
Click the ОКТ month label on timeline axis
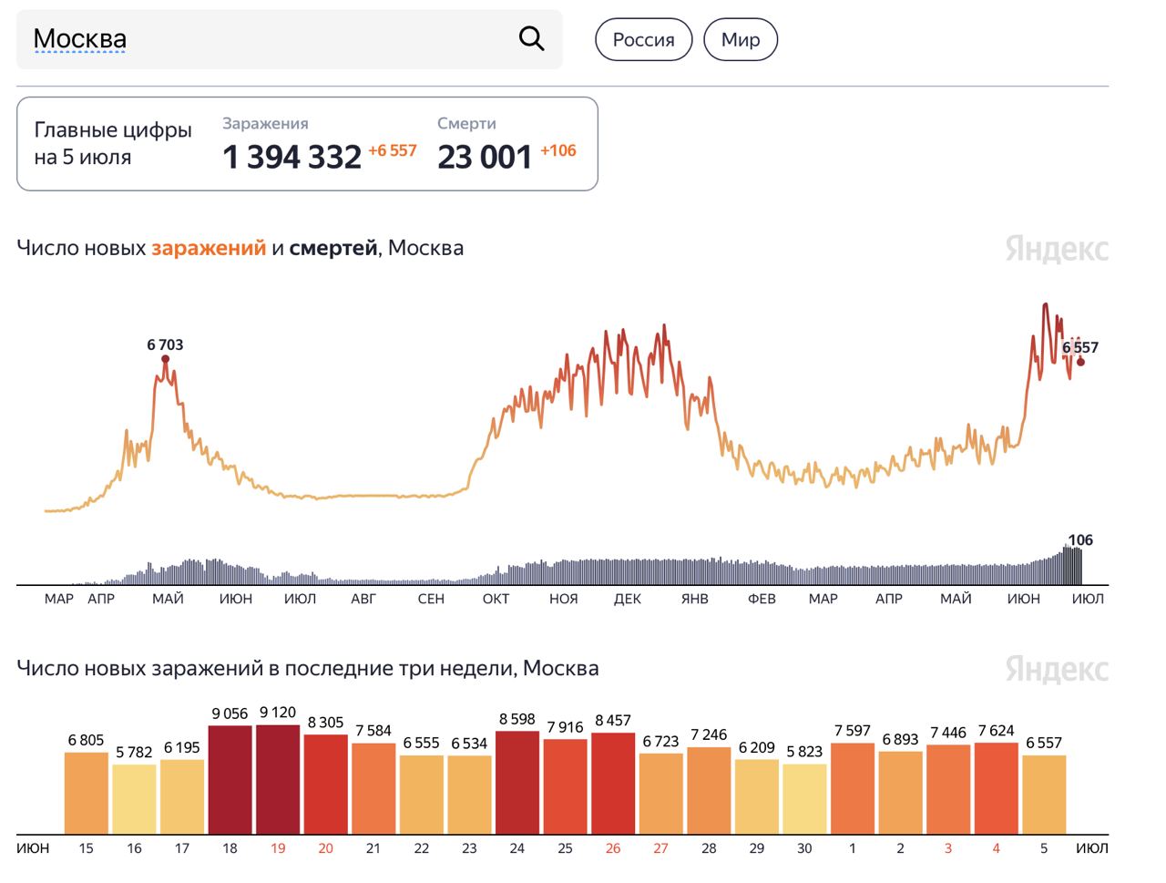point(496,599)
